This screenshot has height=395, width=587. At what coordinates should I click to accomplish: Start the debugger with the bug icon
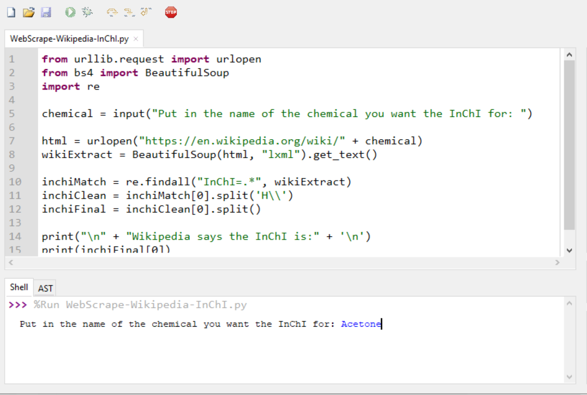[87, 12]
